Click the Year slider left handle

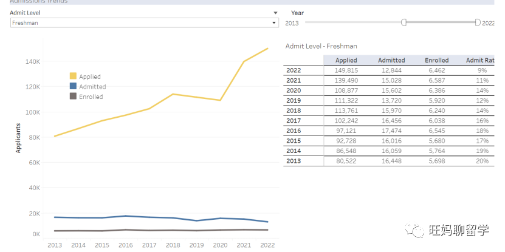pos(404,22)
